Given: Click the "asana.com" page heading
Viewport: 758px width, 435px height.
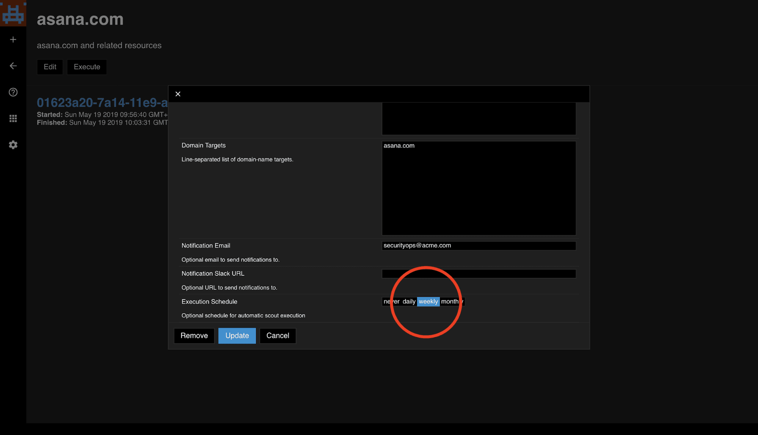Looking at the screenshot, I should tap(80, 19).
